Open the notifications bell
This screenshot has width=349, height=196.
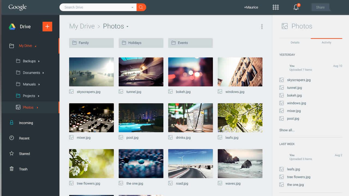coord(296,7)
